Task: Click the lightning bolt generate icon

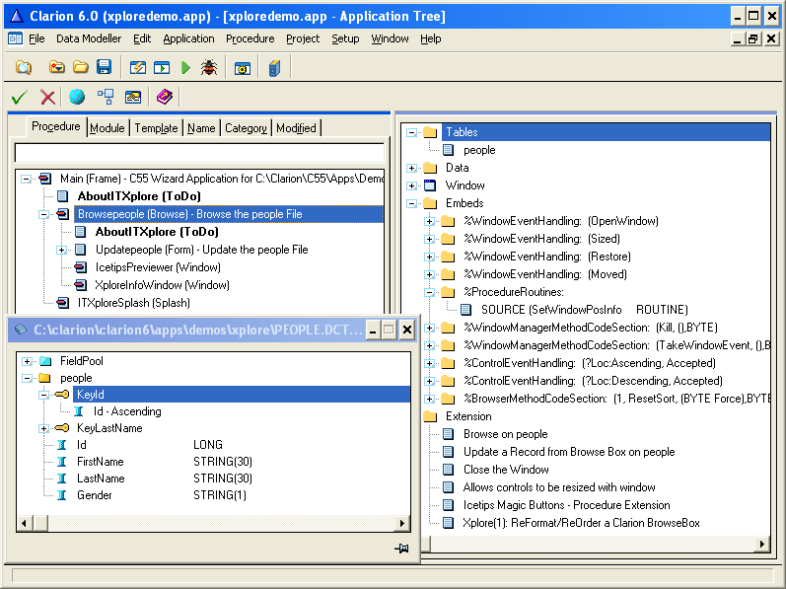Action: click(138, 67)
